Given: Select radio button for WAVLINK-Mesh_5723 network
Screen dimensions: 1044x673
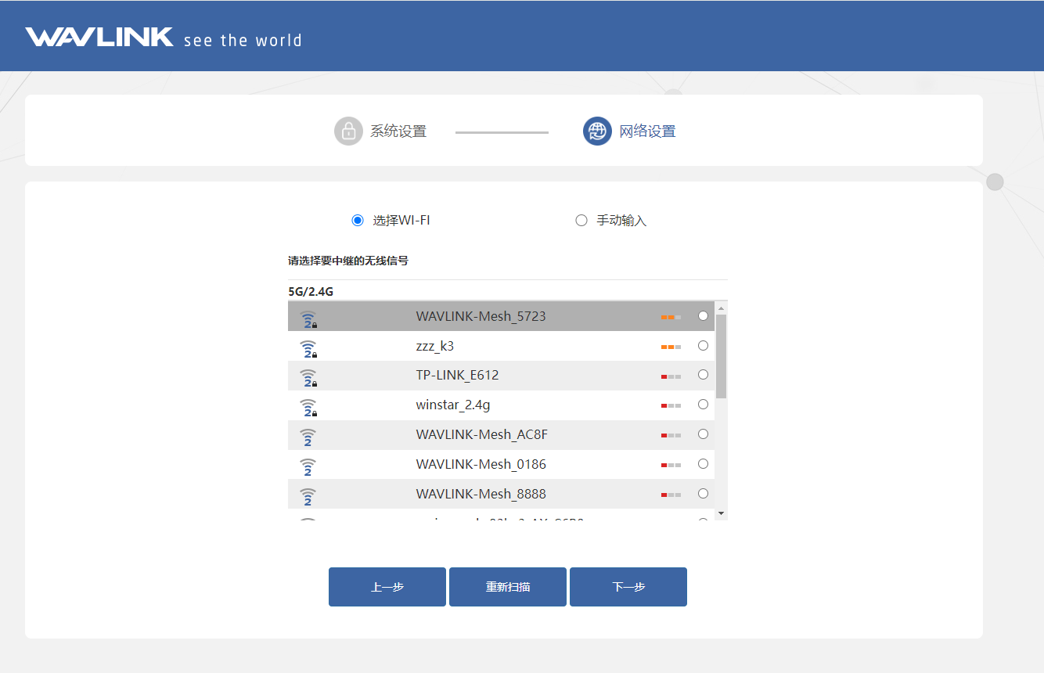Looking at the screenshot, I should tap(703, 316).
